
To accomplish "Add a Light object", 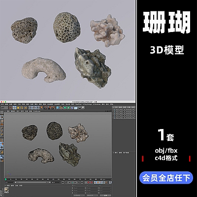I will click(x=83, y=108).
